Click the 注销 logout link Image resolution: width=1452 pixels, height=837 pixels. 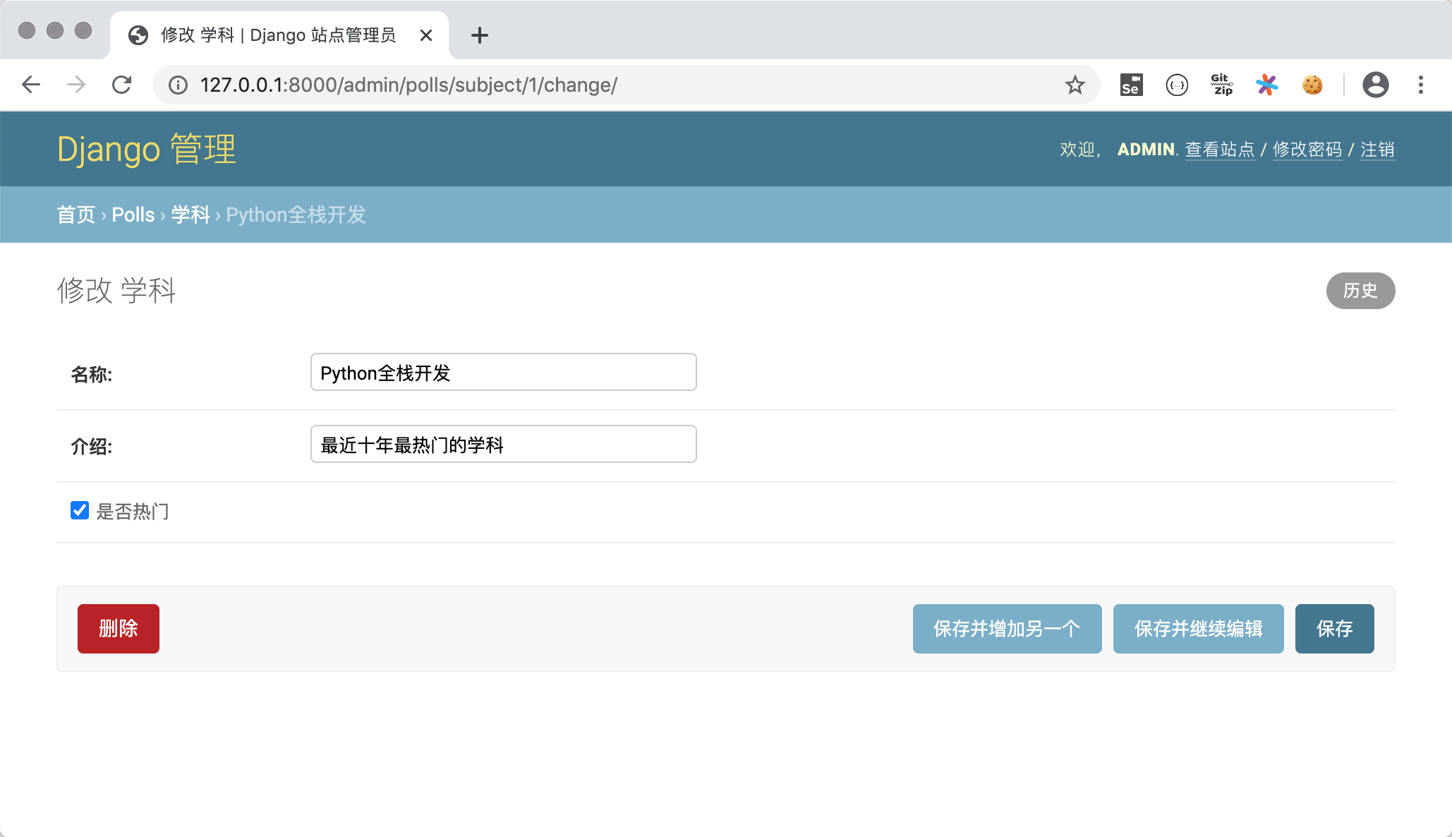[1377, 150]
